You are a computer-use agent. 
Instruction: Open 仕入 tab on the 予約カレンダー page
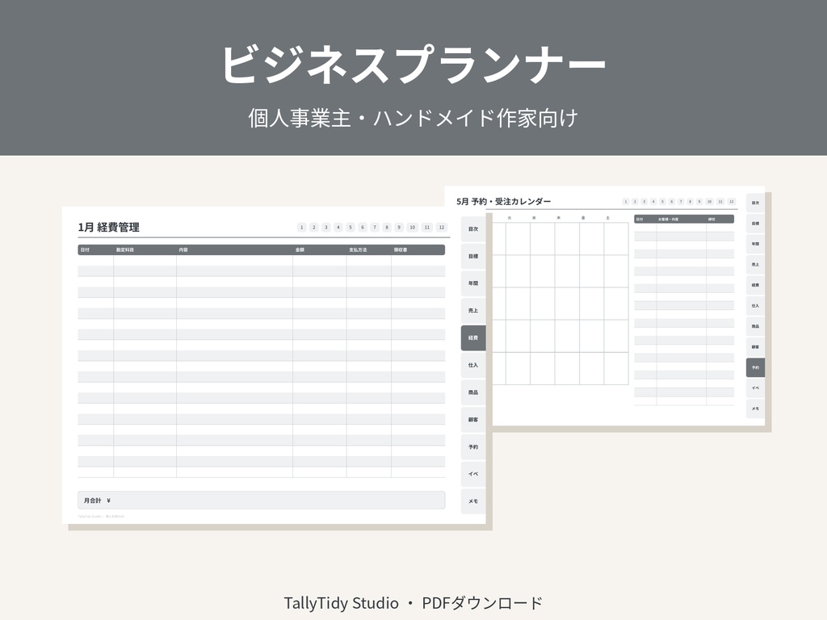point(755,306)
